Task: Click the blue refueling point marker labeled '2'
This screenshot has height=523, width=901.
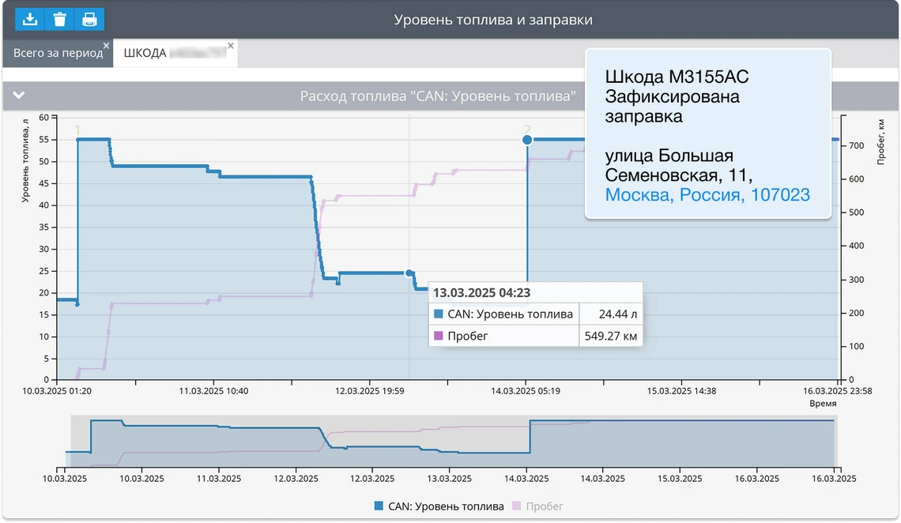Action: click(526, 139)
